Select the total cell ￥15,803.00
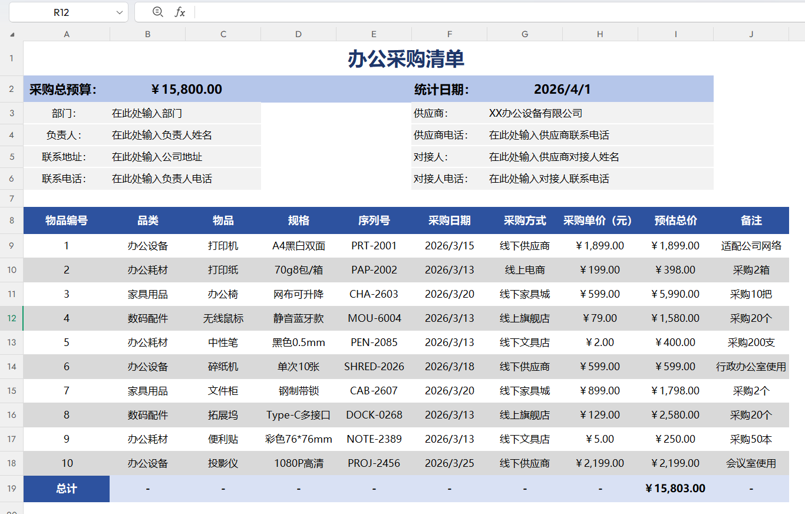This screenshot has width=805, height=514. point(675,489)
